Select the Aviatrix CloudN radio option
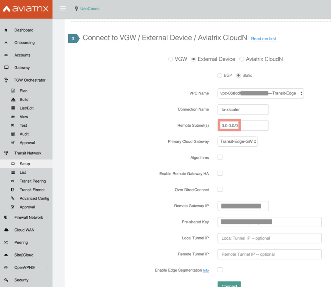This screenshot has height=287, width=331. click(x=242, y=59)
